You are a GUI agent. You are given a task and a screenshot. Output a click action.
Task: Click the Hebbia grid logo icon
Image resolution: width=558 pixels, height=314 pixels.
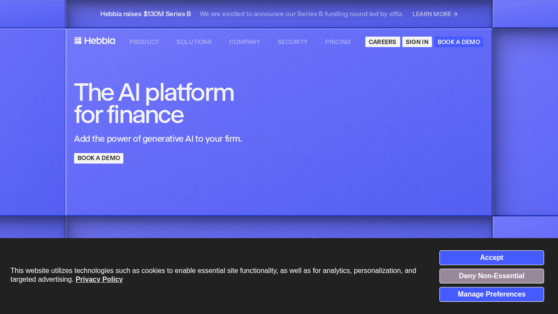[x=78, y=41]
